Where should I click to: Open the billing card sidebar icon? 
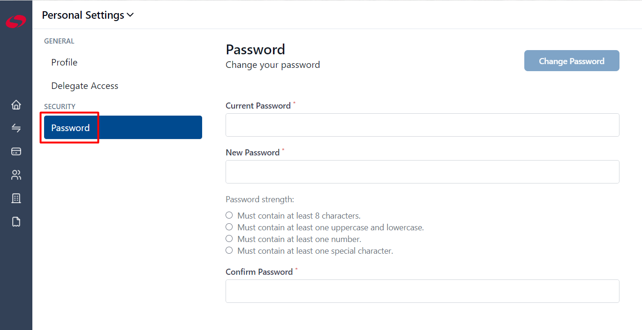tap(16, 152)
